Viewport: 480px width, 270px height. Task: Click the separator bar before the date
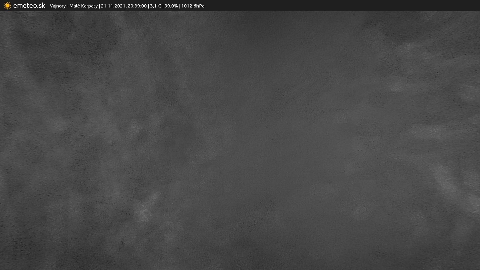(x=99, y=6)
